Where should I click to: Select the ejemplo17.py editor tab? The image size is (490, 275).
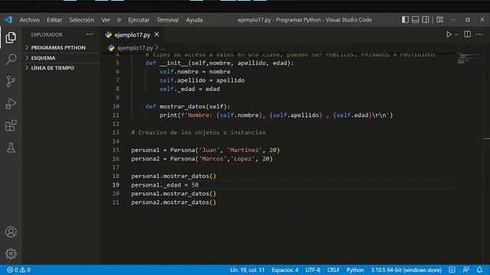[132, 34]
